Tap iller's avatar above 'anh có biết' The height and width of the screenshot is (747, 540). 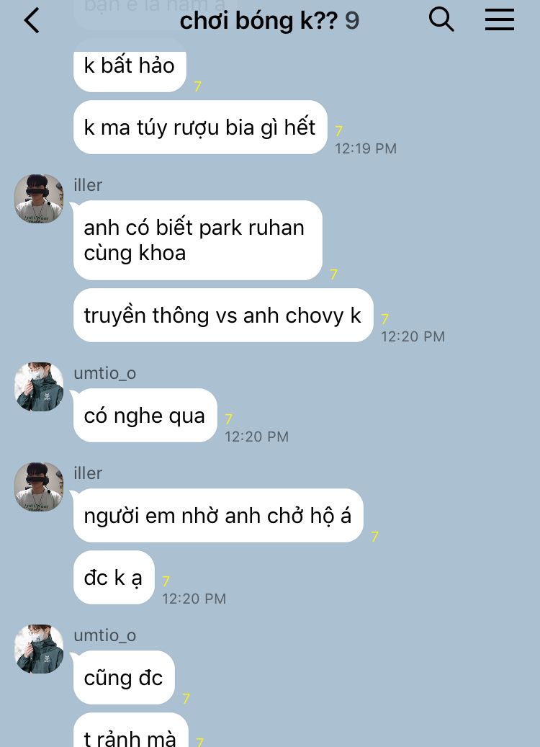pos(39,199)
